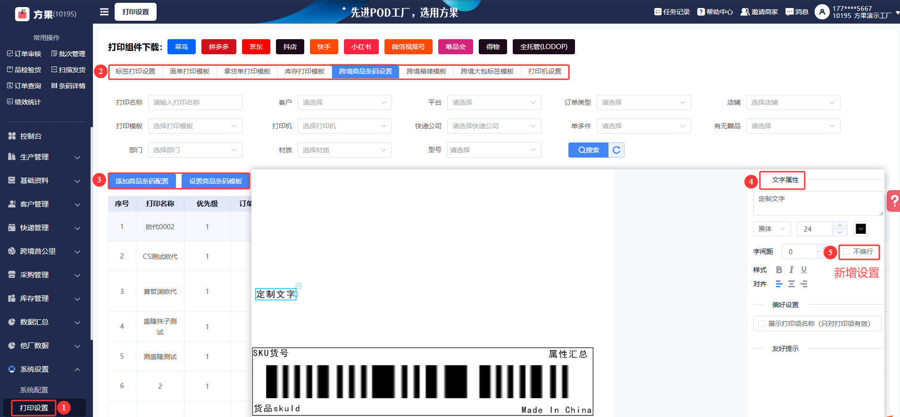Image resolution: width=900 pixels, height=417 pixels.
Task: Expand 生产管理 menu
Action: point(45,157)
